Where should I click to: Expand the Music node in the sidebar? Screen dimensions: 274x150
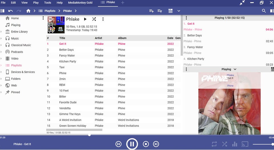click(1, 38)
